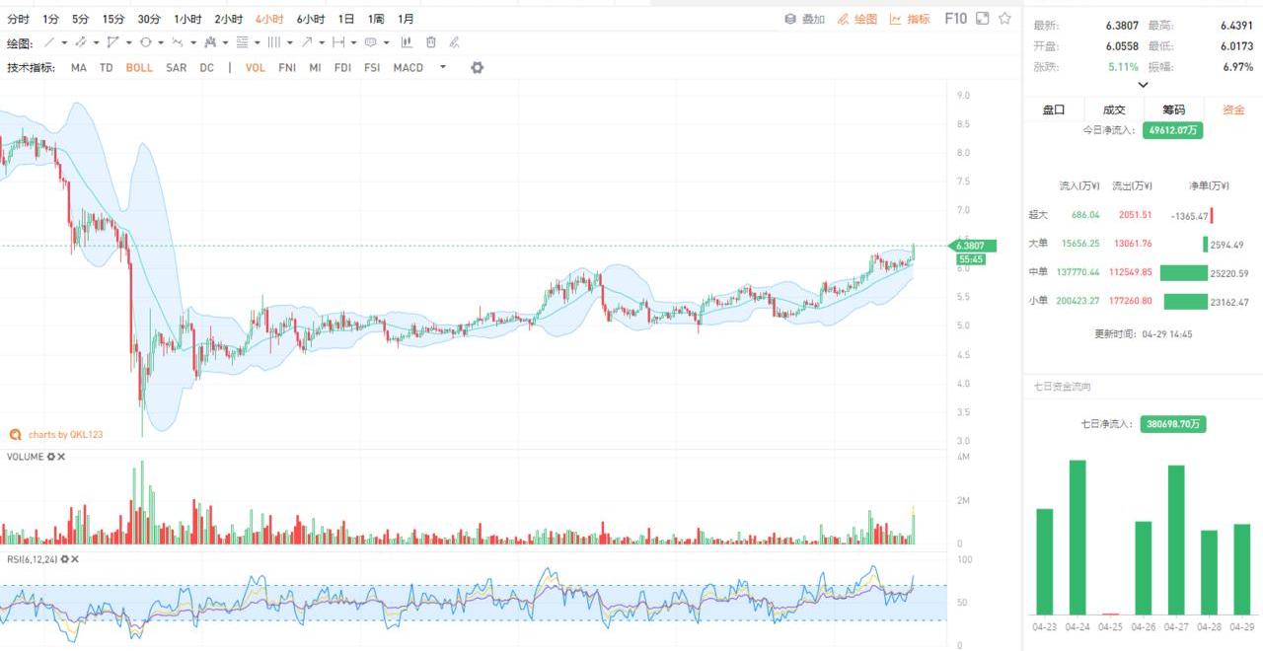Select the 1日 timeframe
The image size is (1263, 651).
pyautogui.click(x=345, y=19)
